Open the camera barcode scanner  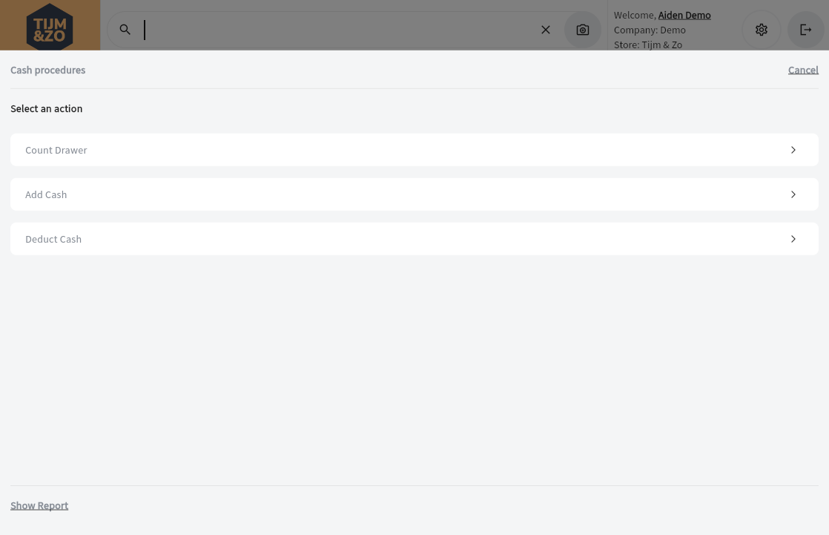[583, 30]
